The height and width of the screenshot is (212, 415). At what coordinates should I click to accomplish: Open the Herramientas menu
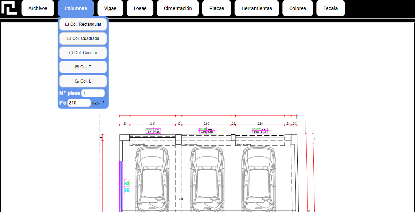[x=257, y=8]
